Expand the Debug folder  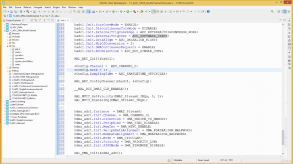pyautogui.click(x=7, y=71)
